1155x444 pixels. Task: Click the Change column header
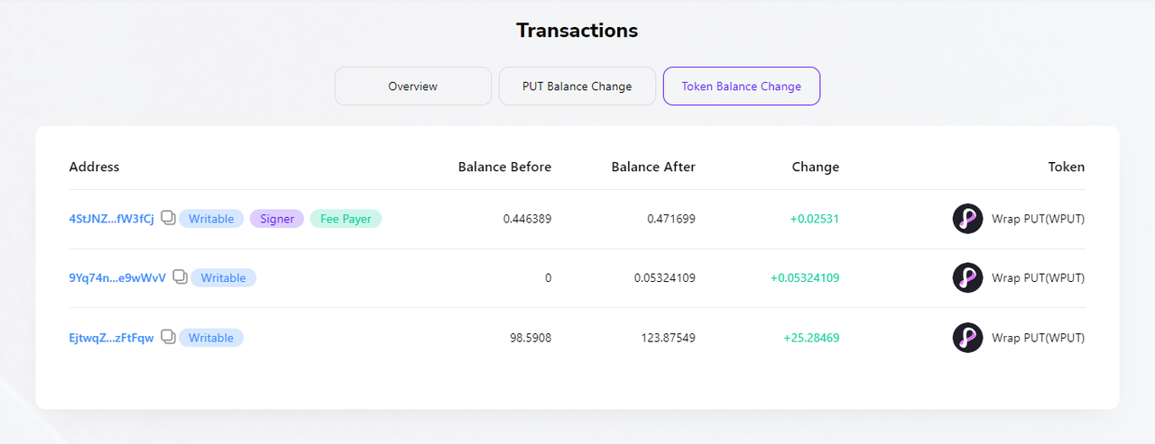[x=815, y=167]
